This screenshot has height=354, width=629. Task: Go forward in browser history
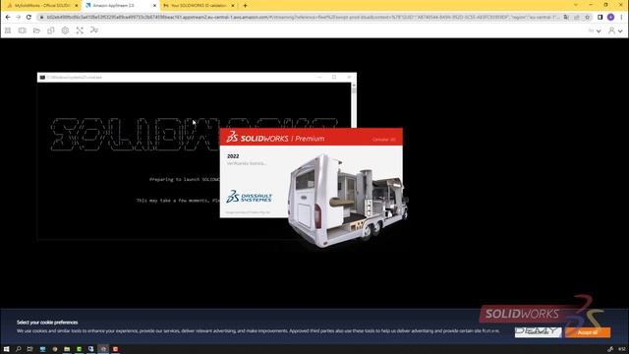pyautogui.click(x=19, y=18)
